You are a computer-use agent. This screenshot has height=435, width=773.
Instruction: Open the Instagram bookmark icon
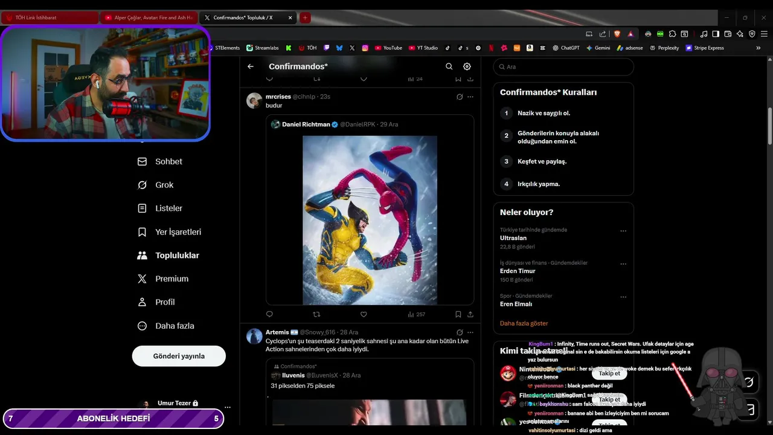pyautogui.click(x=365, y=48)
